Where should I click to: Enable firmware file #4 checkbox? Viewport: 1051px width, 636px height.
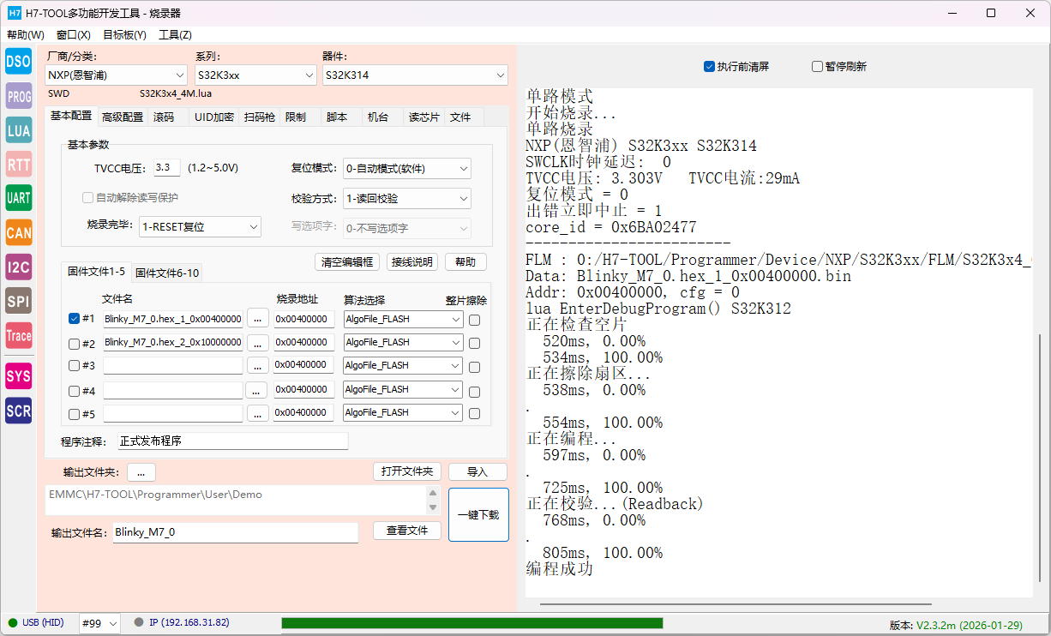[x=75, y=391]
